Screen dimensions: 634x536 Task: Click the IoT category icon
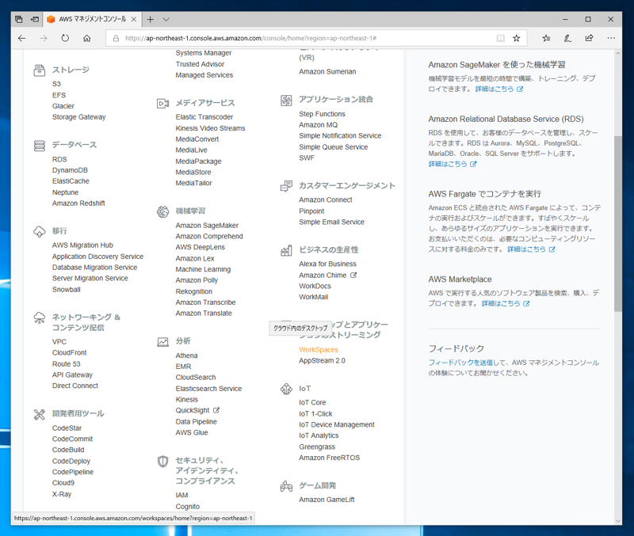286,389
